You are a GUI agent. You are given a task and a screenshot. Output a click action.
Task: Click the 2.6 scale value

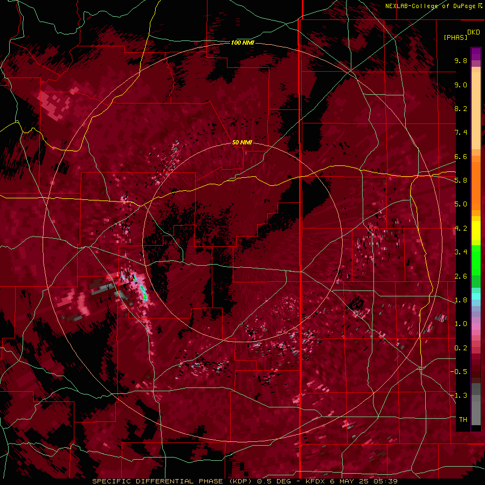pyautogui.click(x=461, y=276)
